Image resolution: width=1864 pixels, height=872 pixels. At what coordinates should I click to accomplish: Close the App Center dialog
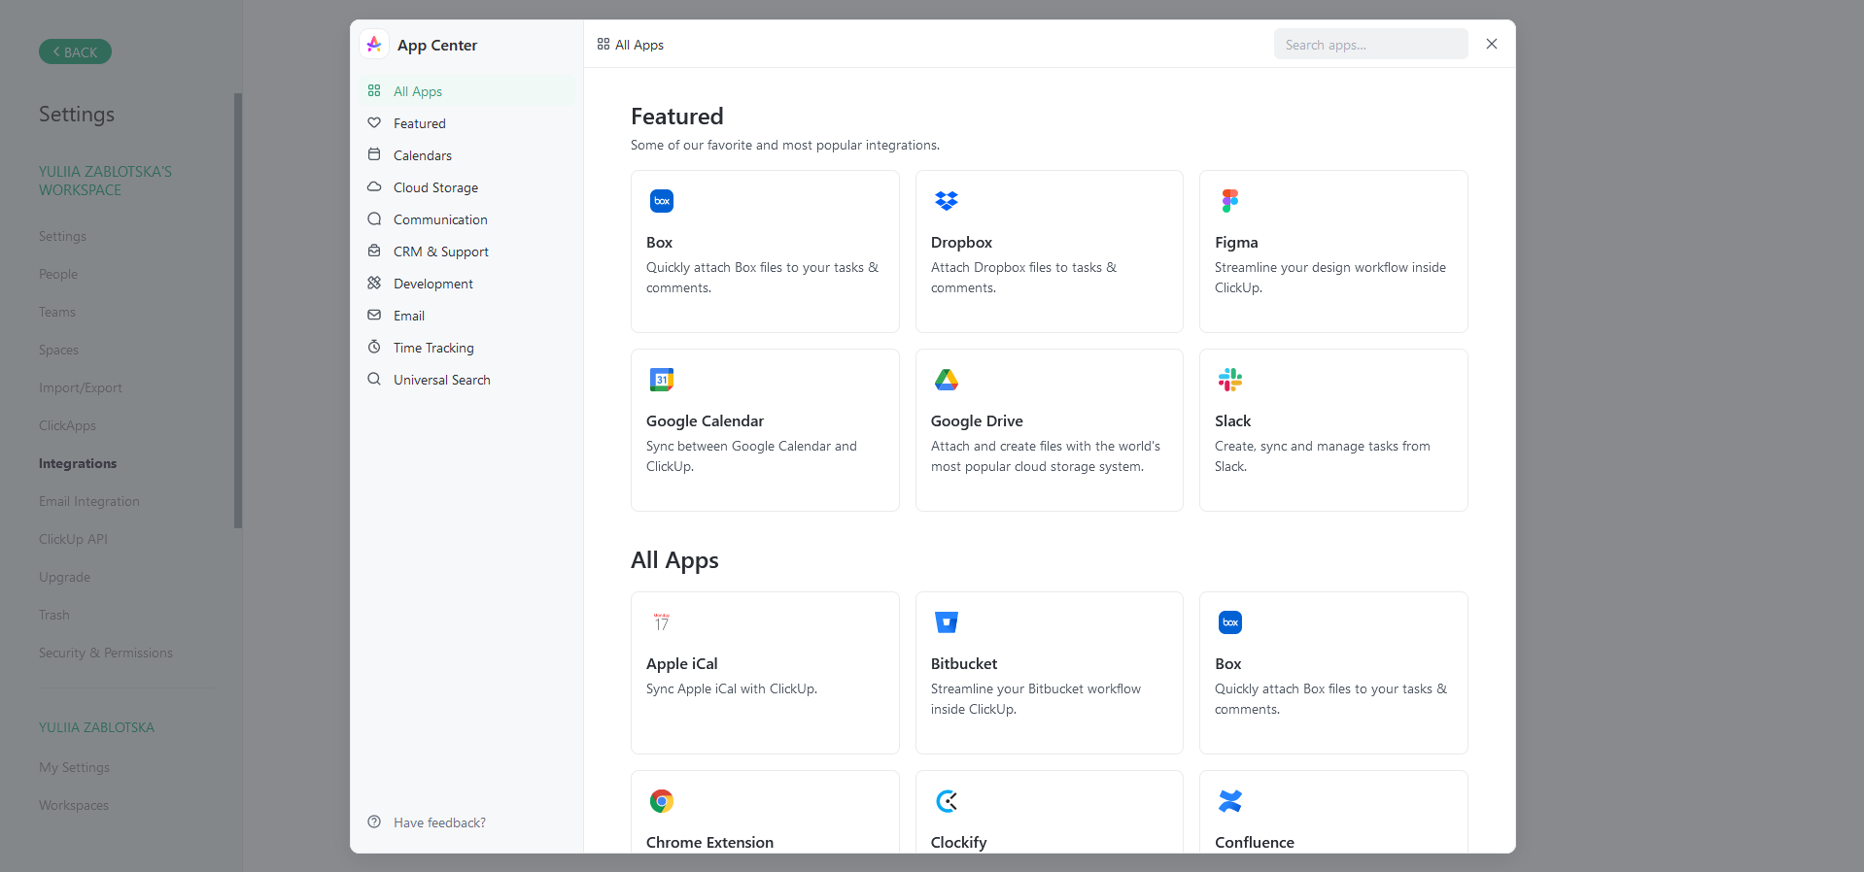(1492, 44)
